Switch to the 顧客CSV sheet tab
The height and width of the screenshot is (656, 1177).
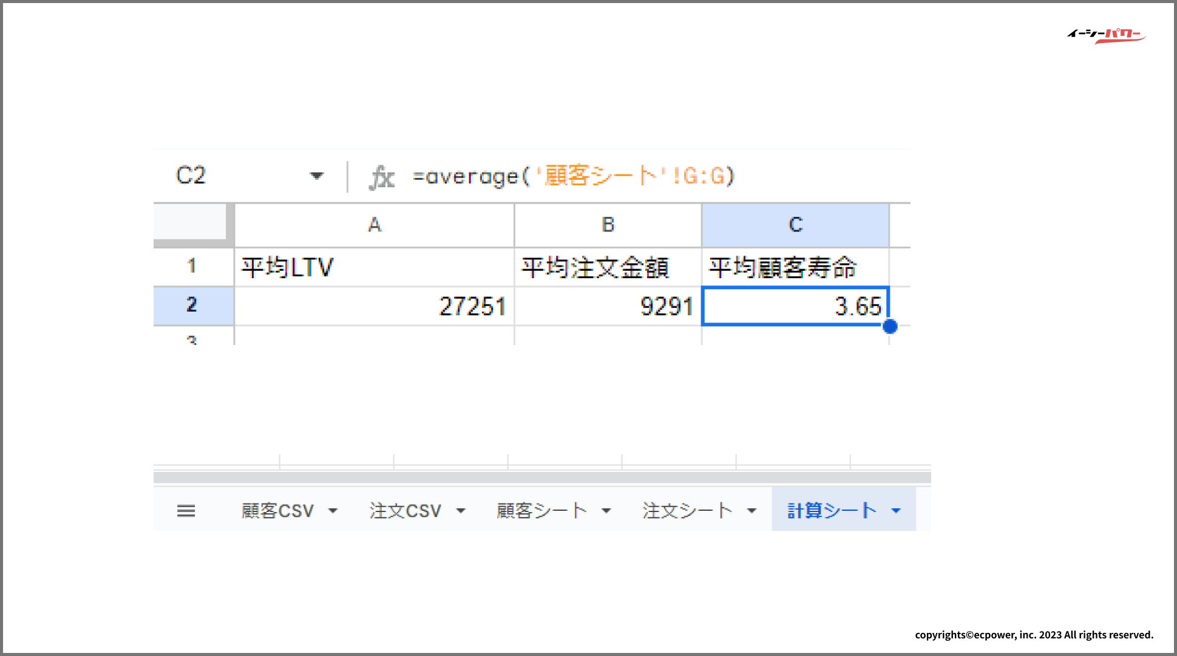click(x=277, y=511)
